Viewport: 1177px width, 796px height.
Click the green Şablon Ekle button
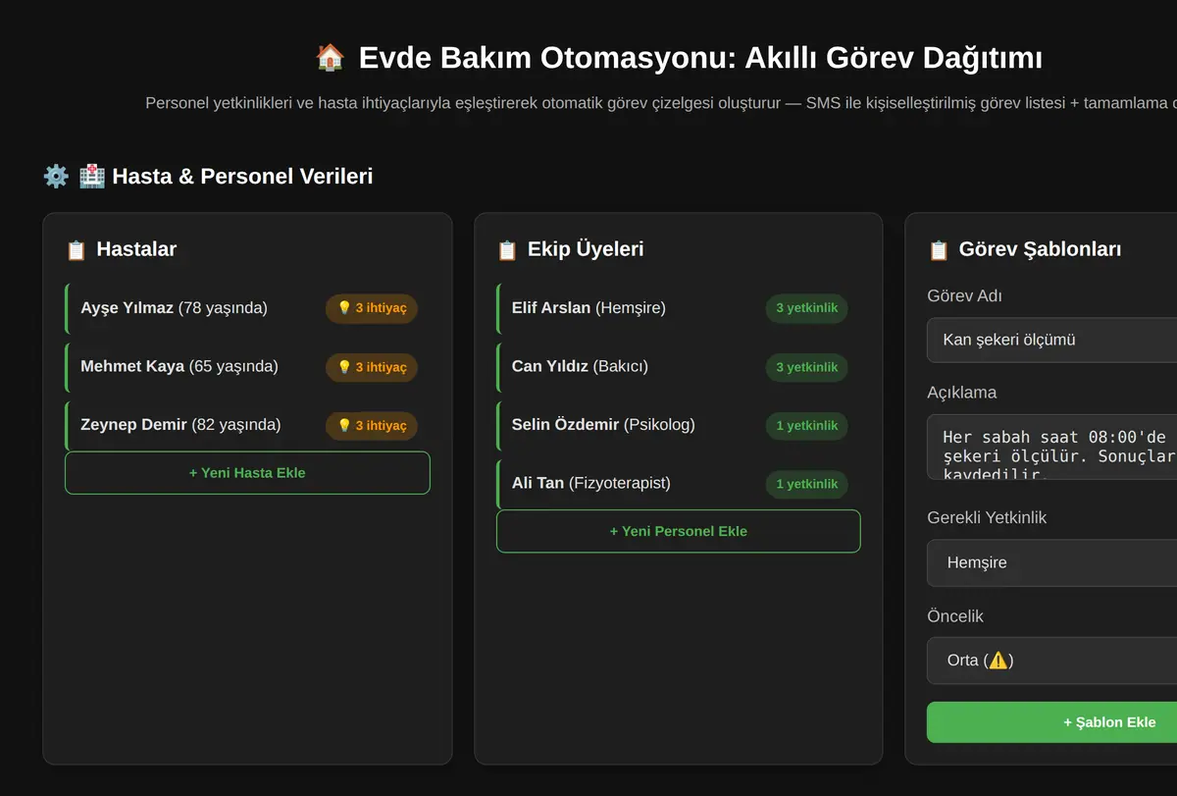[x=1051, y=722]
